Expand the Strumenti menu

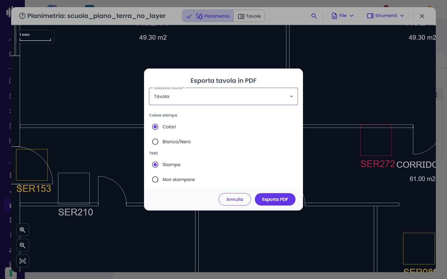tap(386, 16)
